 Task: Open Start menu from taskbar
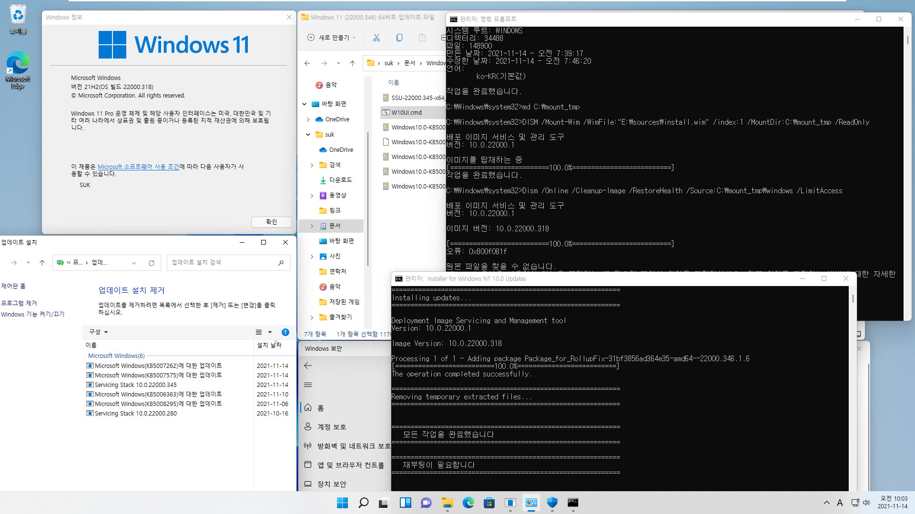[x=342, y=503]
